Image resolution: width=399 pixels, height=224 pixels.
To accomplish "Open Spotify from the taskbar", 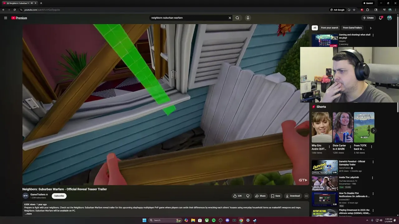I will click(x=214, y=220).
